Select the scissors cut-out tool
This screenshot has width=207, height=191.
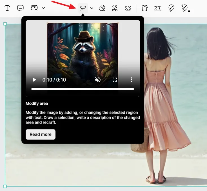pyautogui.click(x=115, y=8)
